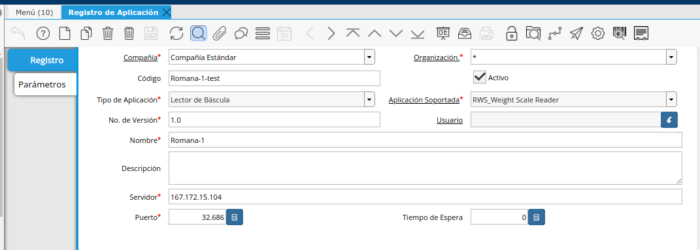This screenshot has height=250, width=700.
Task: Click the Organización label link
Action: 437,57
